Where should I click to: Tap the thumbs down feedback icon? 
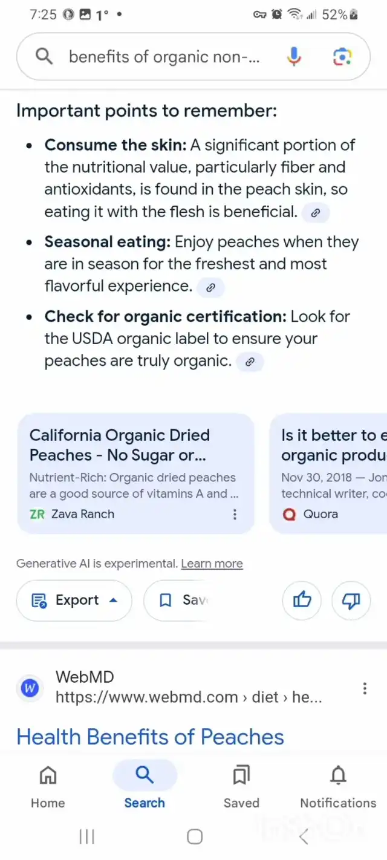click(x=351, y=600)
